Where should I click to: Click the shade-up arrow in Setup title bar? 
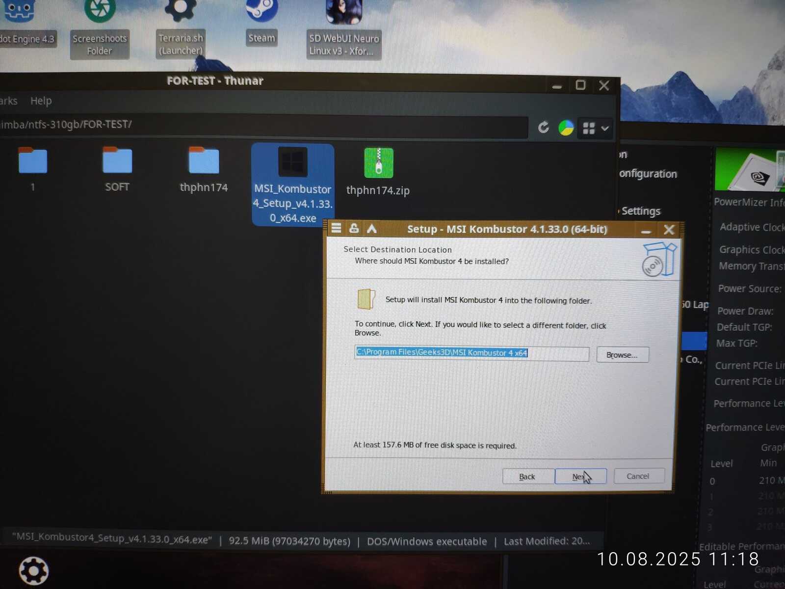pyautogui.click(x=372, y=228)
